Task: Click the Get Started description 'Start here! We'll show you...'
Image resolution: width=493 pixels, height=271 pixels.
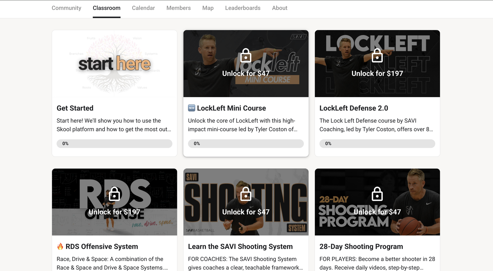Action: [x=114, y=125]
